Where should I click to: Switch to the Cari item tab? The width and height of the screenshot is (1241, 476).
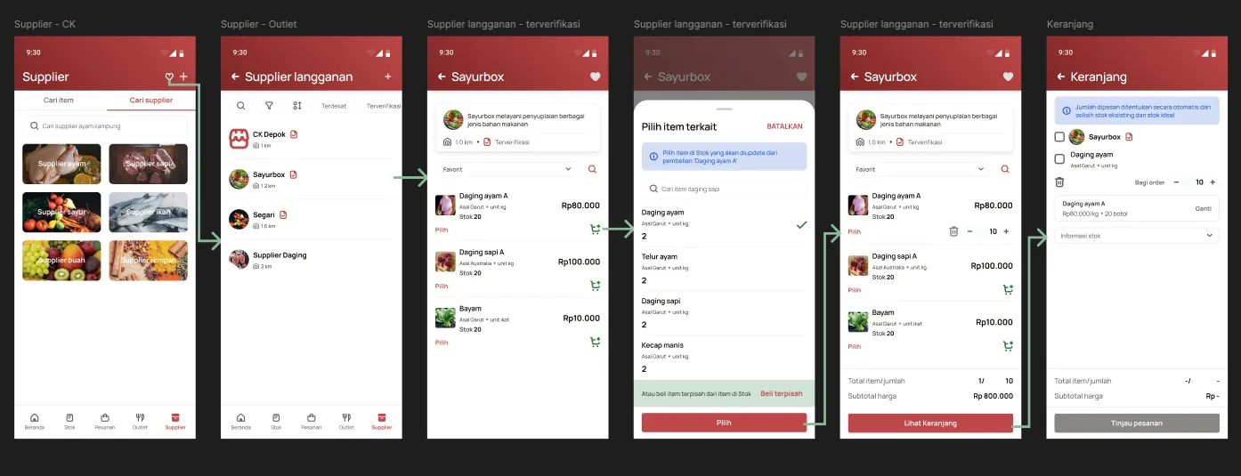[x=60, y=101]
